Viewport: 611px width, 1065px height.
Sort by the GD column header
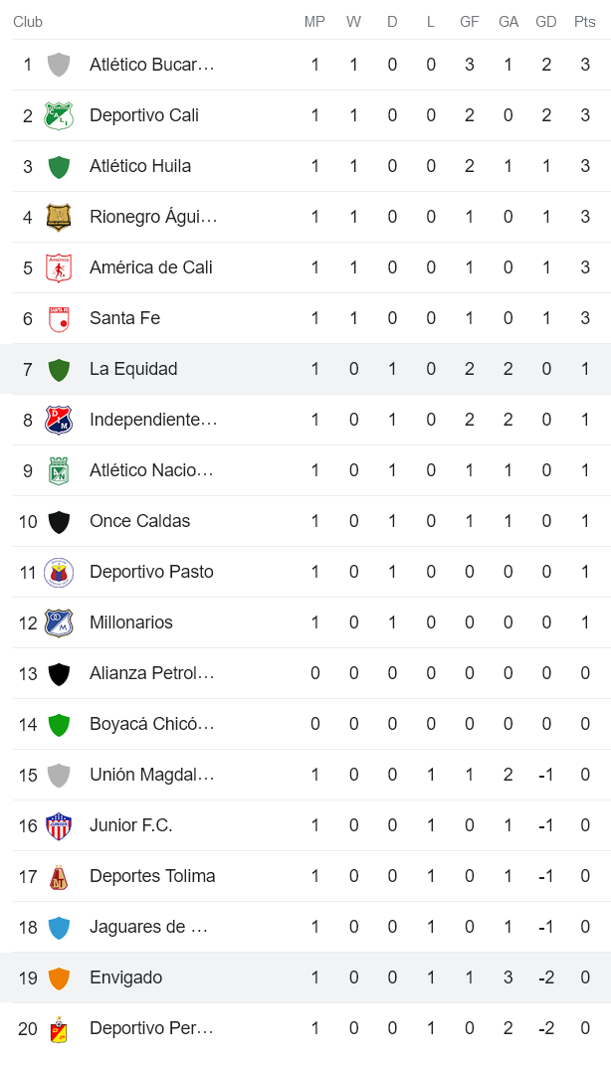545,22
